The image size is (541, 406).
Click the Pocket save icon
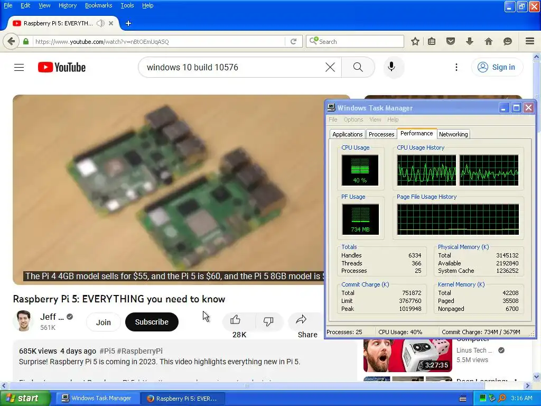[x=451, y=41]
